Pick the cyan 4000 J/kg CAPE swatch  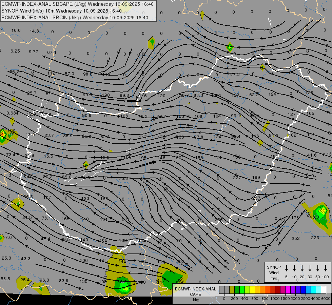313,290
